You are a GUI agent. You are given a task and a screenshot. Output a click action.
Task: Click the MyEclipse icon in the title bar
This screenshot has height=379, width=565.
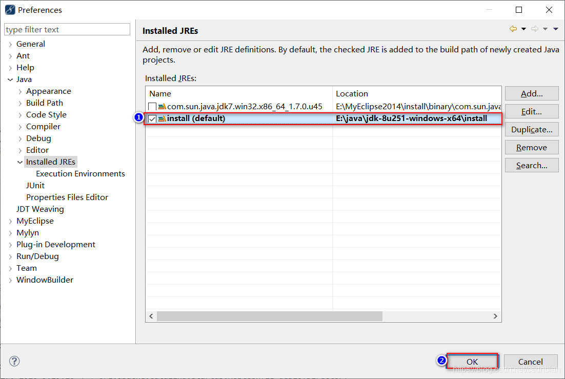tap(10, 10)
